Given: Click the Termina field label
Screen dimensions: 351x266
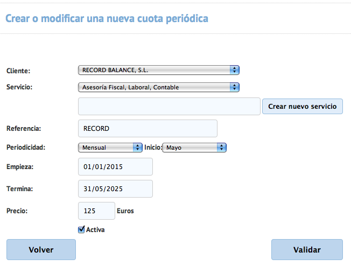Looking at the screenshot, I should pyautogui.click(x=20, y=189).
